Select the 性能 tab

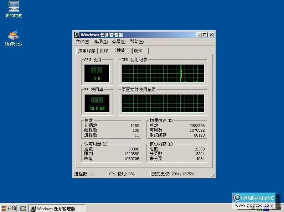click(x=123, y=51)
